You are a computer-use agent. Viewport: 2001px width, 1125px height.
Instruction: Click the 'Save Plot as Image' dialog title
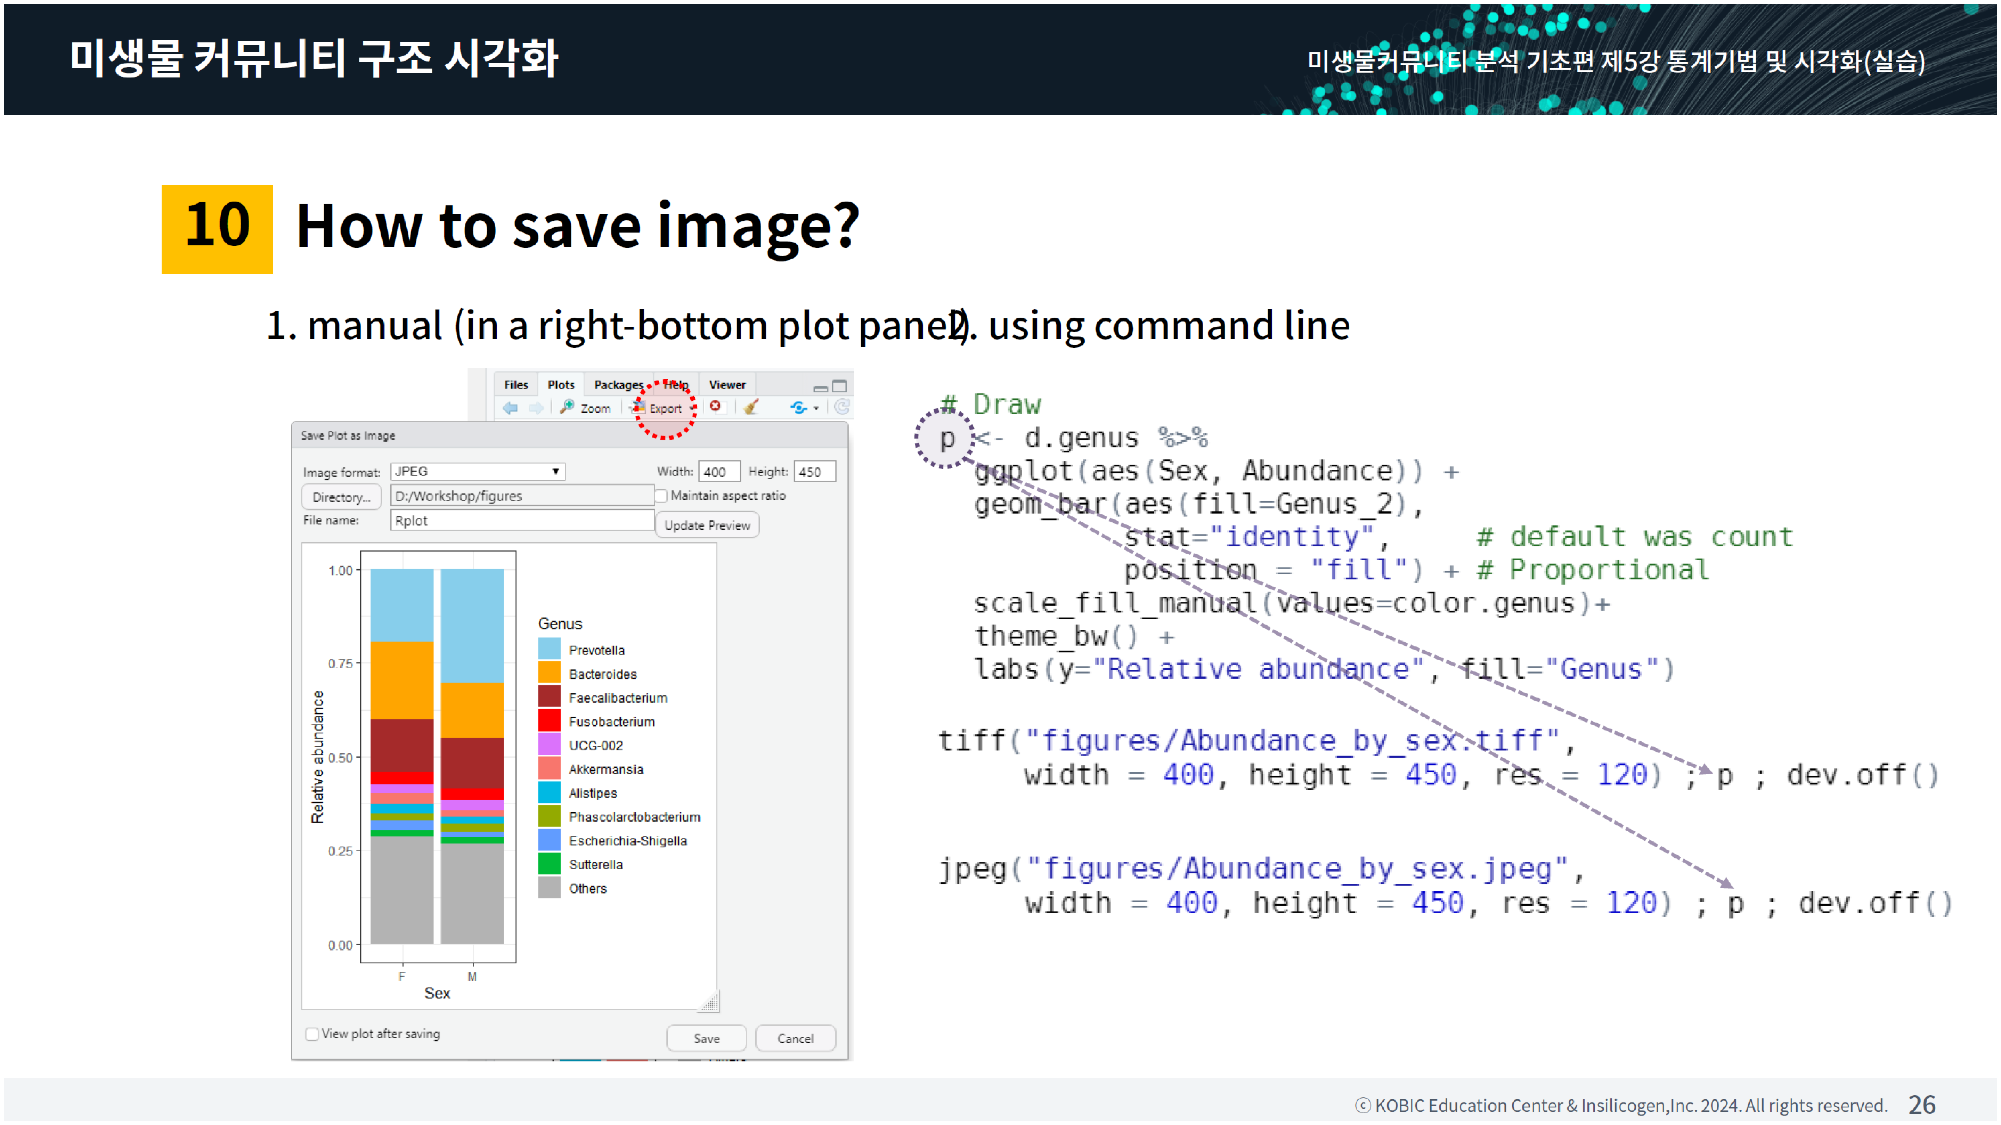point(348,436)
